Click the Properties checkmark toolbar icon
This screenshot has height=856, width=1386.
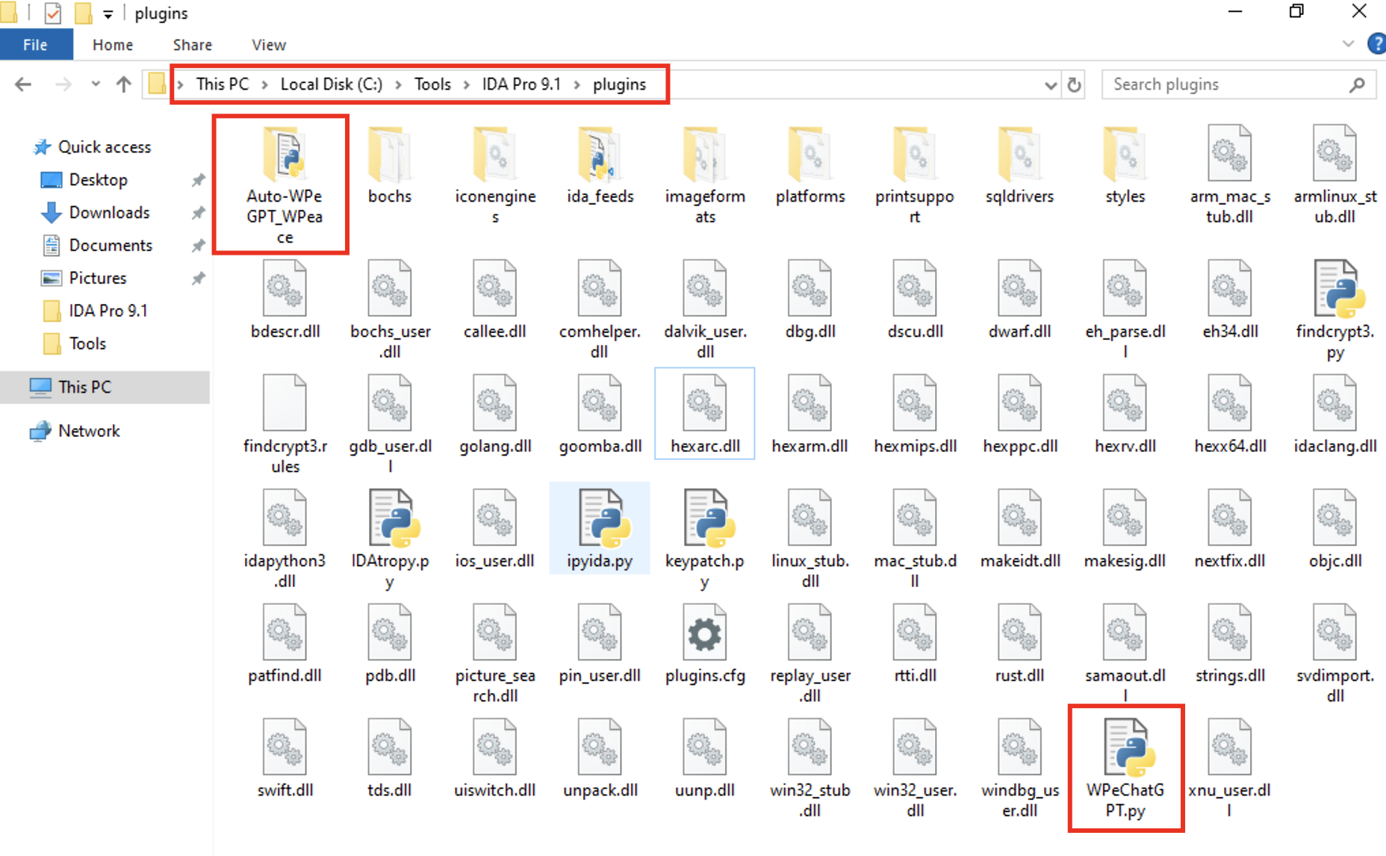coord(53,13)
